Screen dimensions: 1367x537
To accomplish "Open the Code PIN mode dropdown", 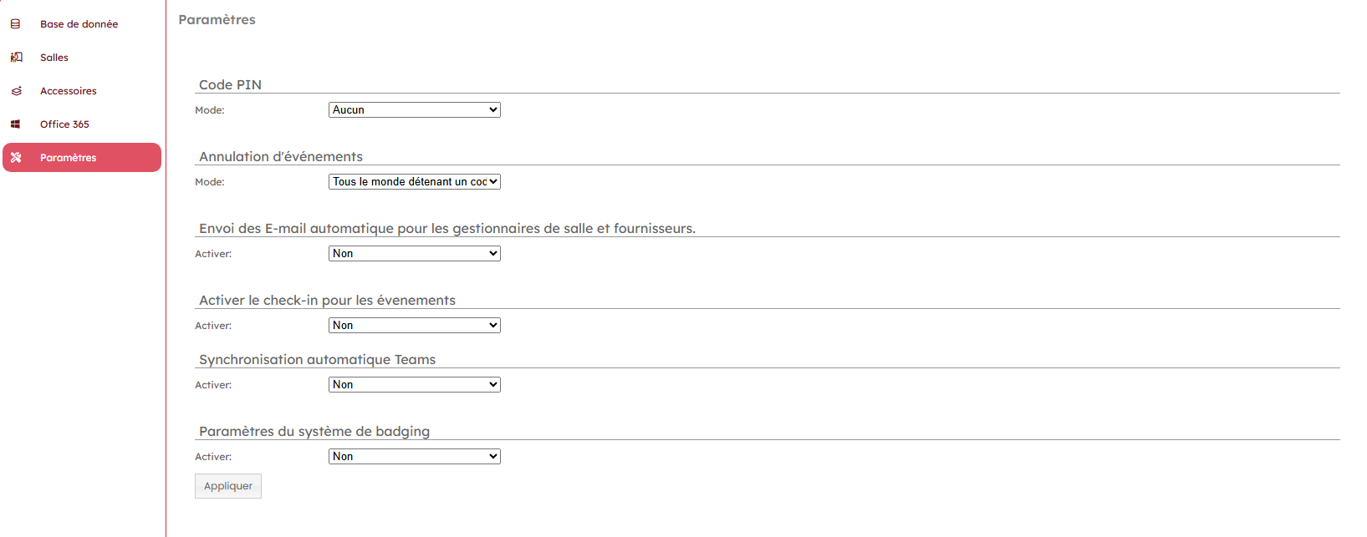I will click(415, 110).
